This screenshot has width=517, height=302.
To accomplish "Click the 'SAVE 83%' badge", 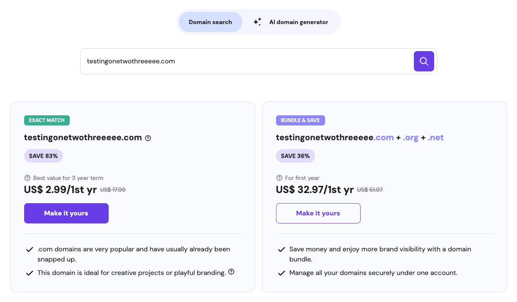I will [43, 155].
